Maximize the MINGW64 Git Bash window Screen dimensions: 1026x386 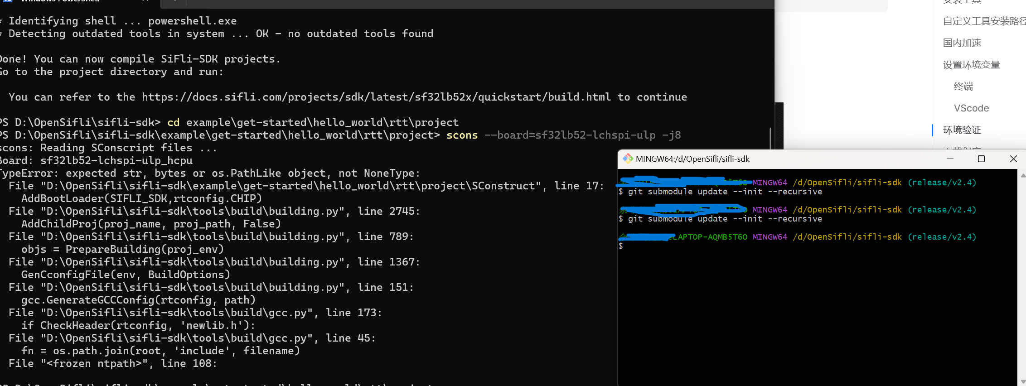982,159
